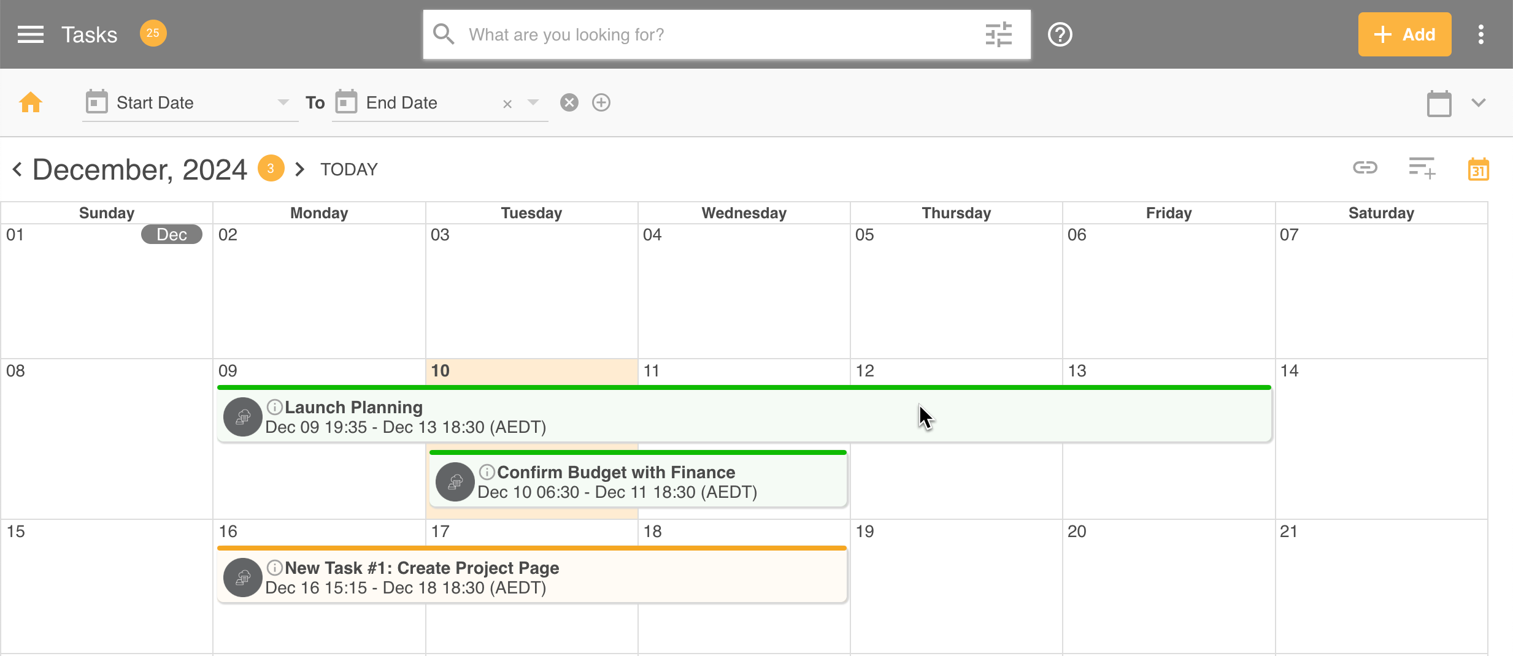Click the copy link icon
The image size is (1513, 656).
(1365, 167)
